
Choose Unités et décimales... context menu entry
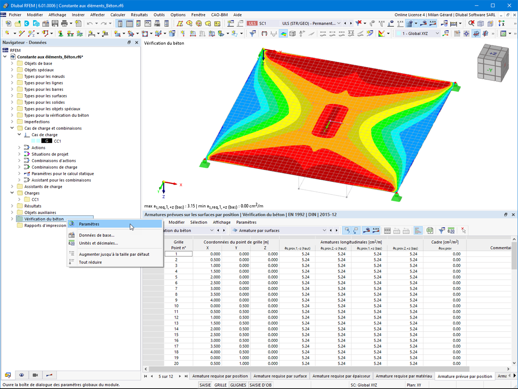[115, 243]
